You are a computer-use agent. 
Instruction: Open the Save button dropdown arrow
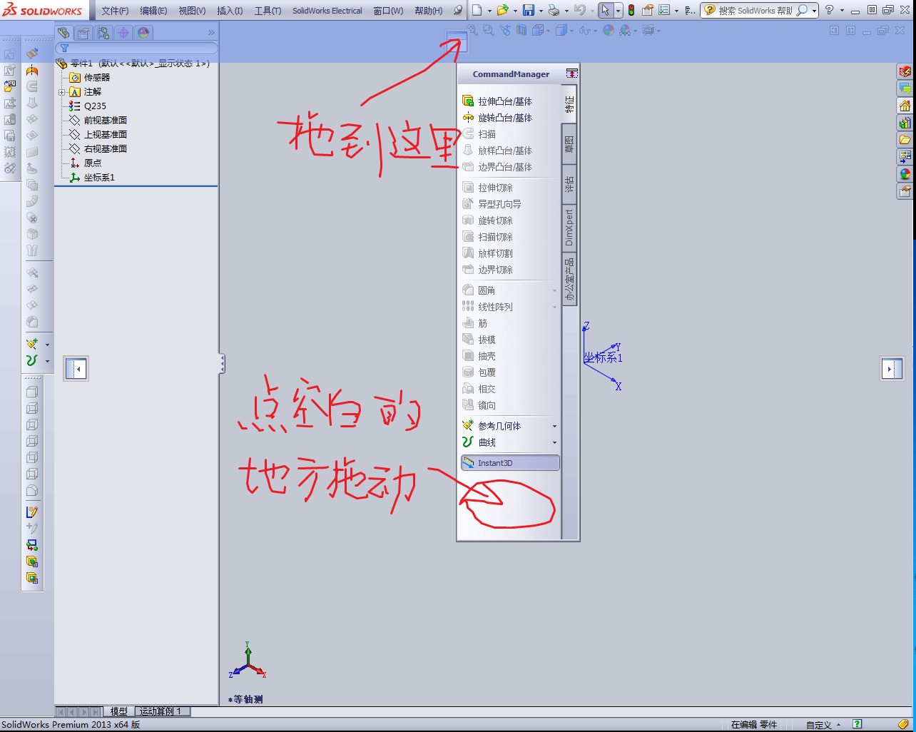(541, 11)
